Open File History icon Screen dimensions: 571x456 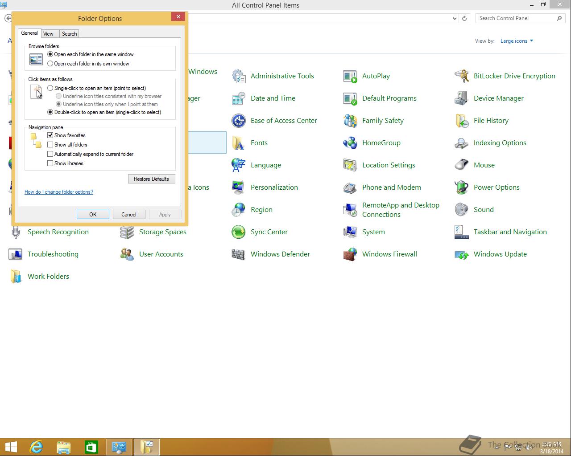(462, 121)
